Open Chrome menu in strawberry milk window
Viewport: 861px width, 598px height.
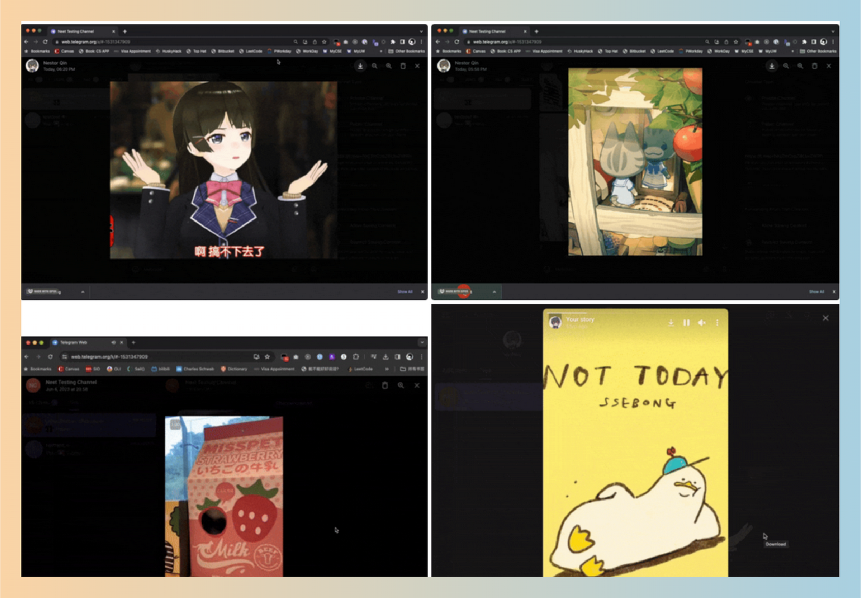tap(422, 357)
